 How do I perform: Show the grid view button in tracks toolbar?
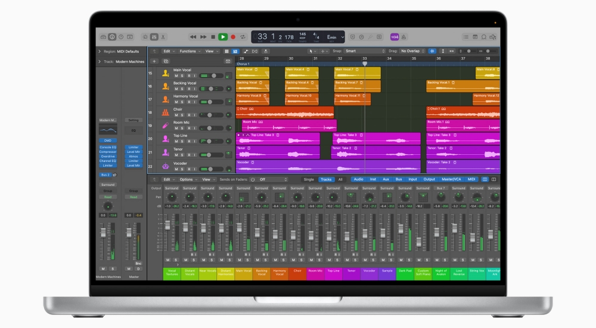[226, 51]
